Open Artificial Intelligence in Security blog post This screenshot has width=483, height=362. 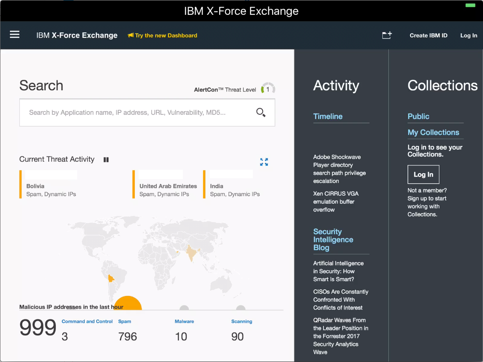pos(338,271)
